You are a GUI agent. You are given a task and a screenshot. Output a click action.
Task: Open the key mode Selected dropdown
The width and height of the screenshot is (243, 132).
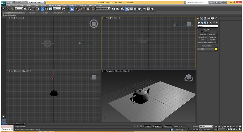point(206,126)
